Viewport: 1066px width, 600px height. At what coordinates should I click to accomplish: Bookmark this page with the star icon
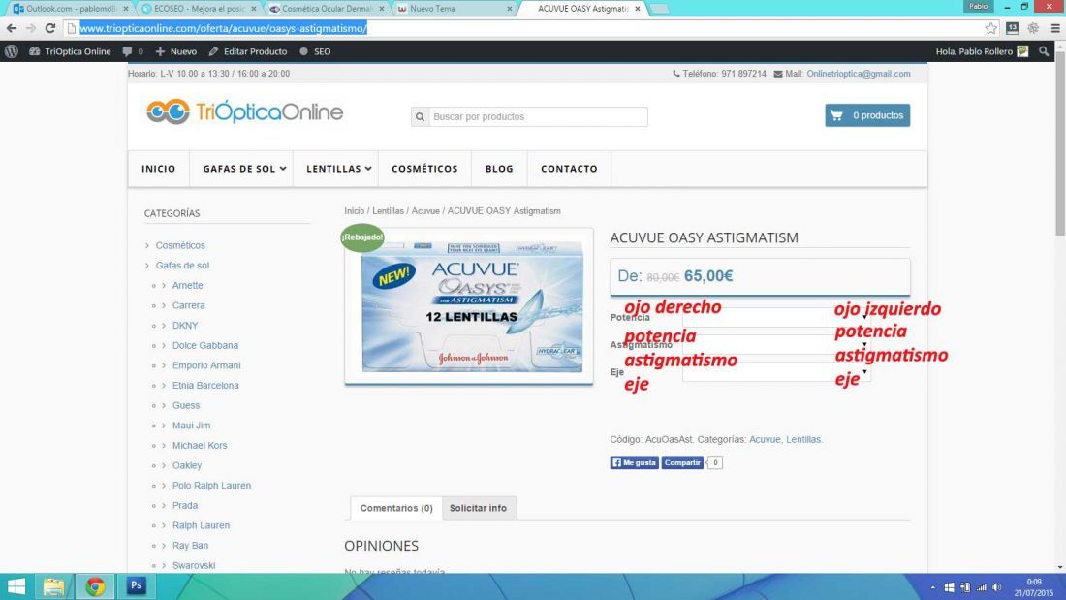pyautogui.click(x=991, y=28)
